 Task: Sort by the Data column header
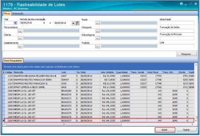click(x=90, y=72)
